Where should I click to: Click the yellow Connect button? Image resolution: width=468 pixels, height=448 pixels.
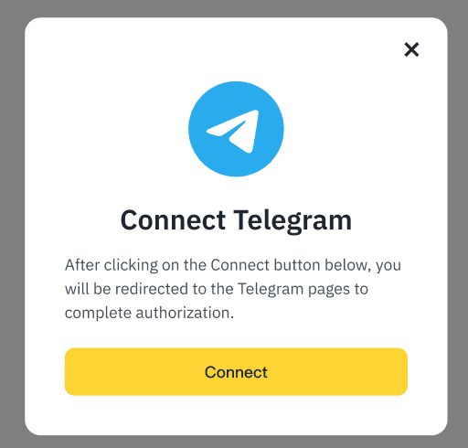236,372
